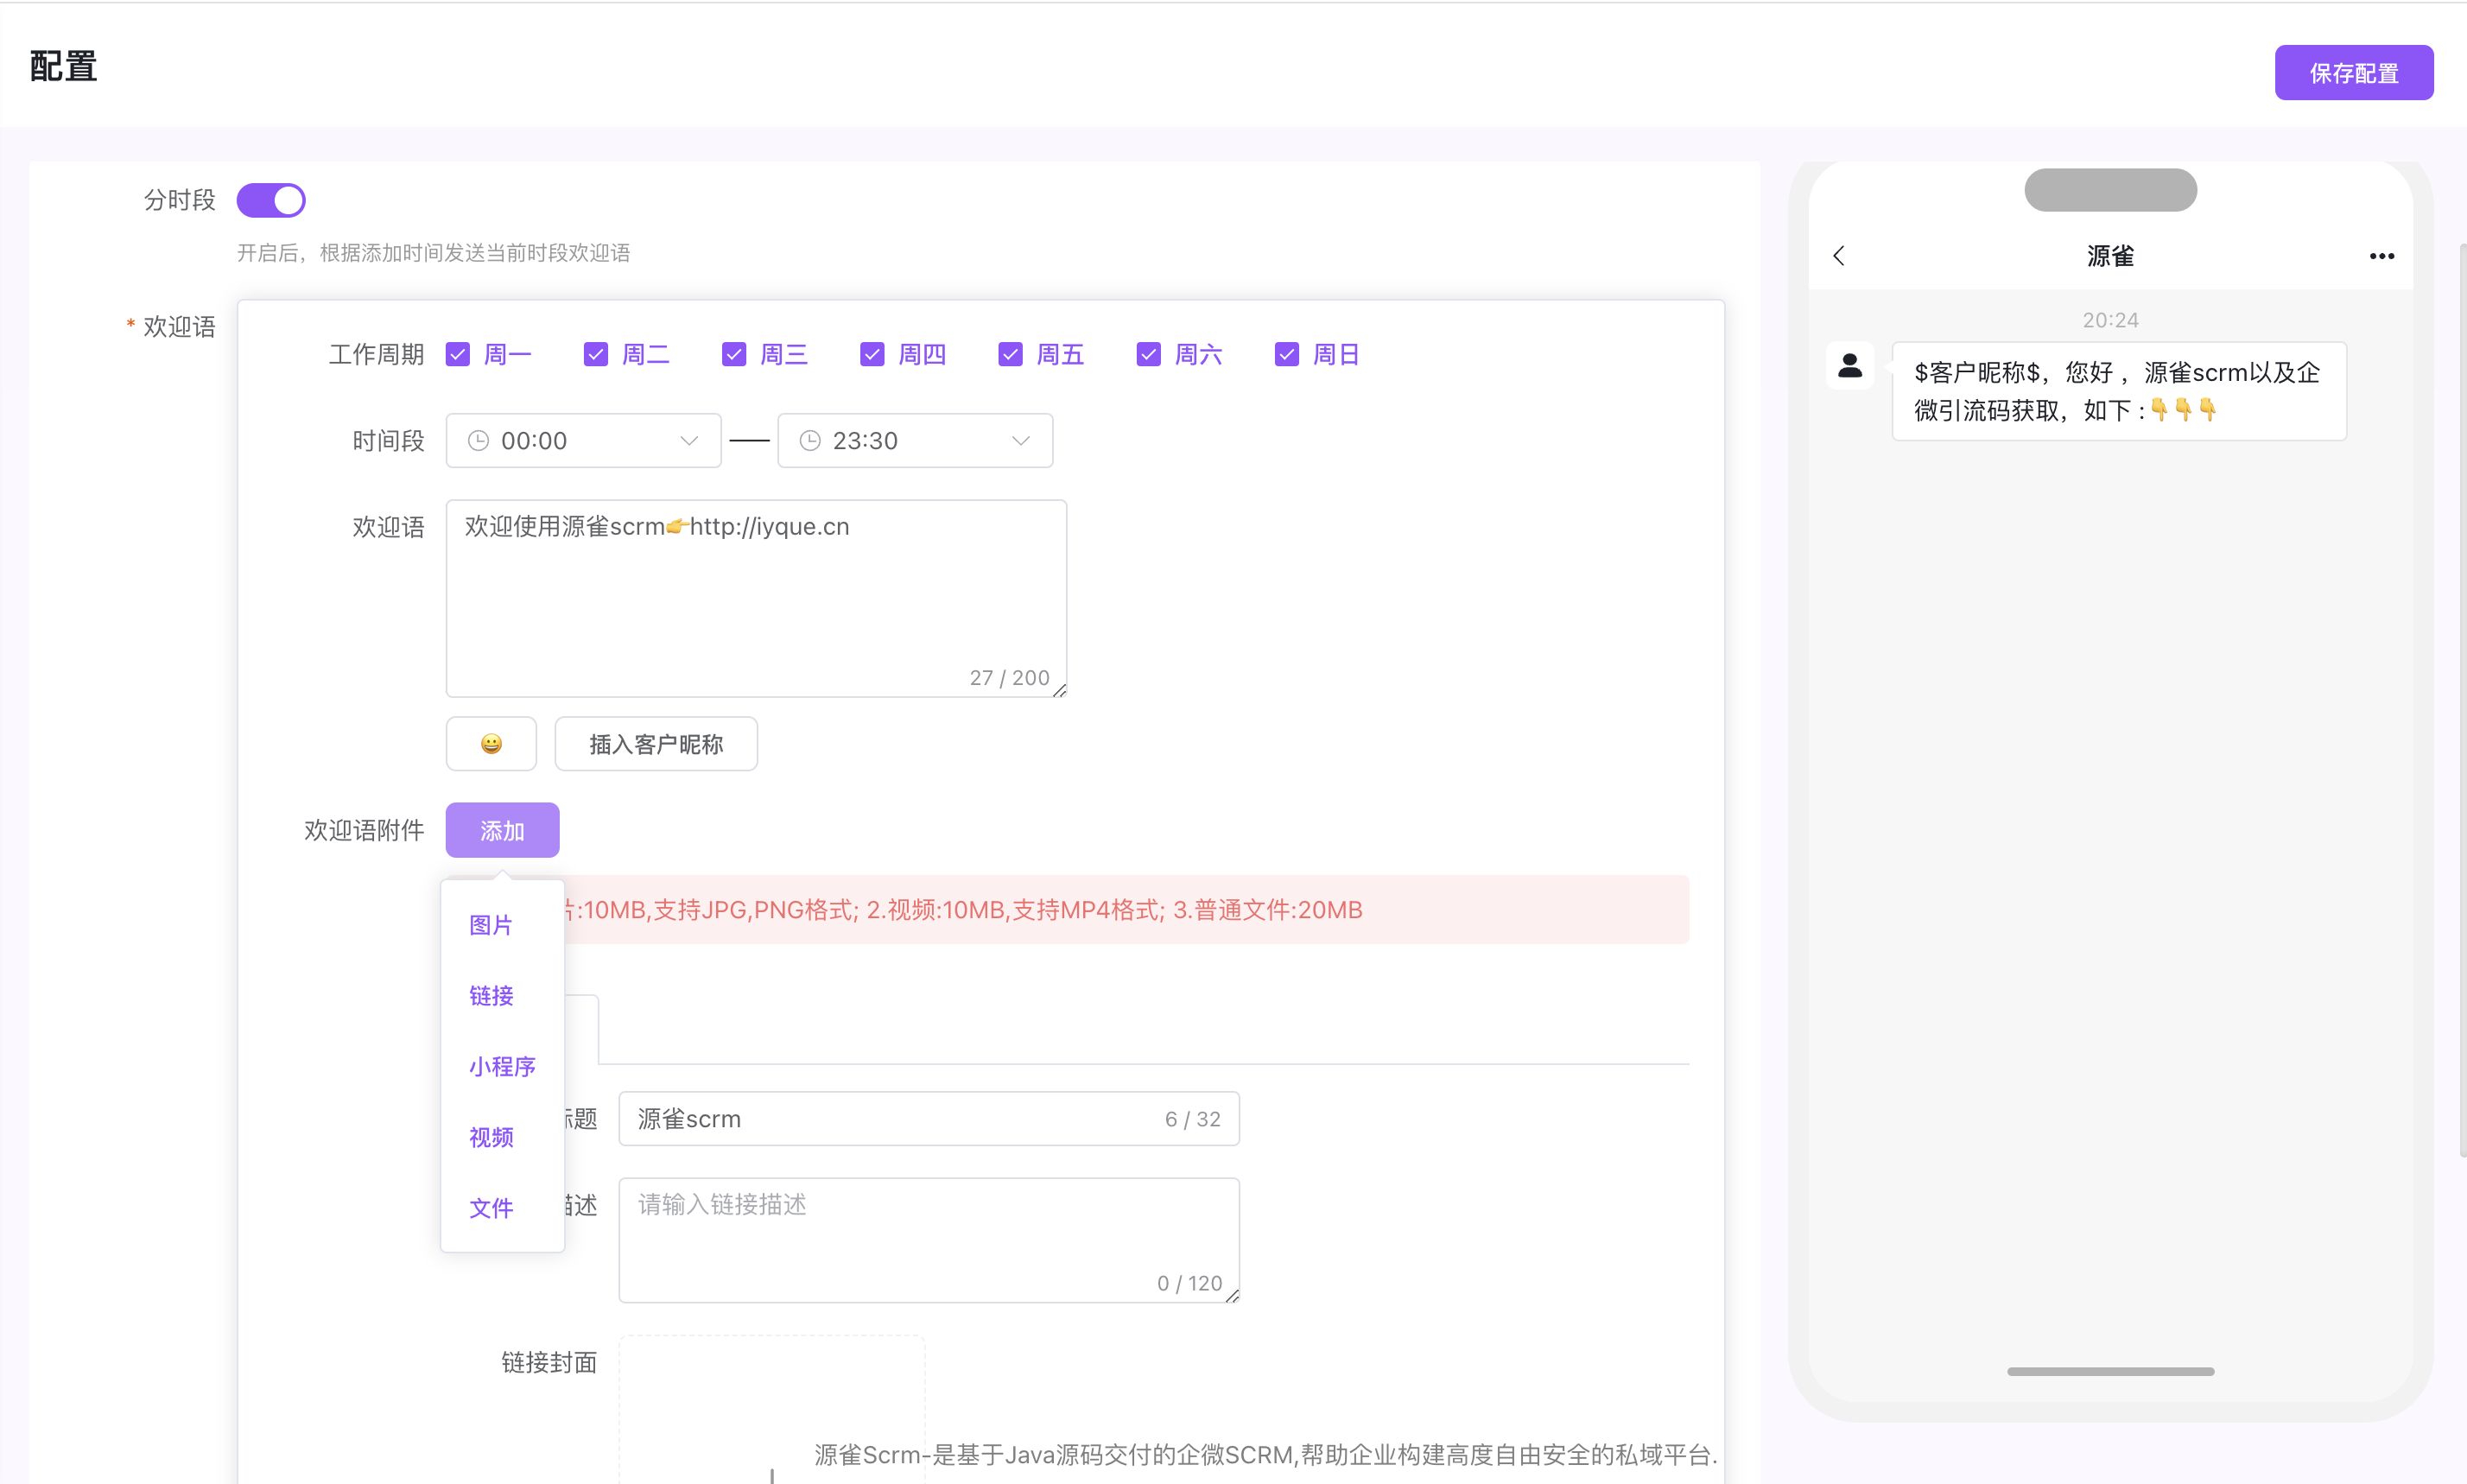The width and height of the screenshot is (2467, 1484).
Task: Select 图片 from the attachment menu
Action: point(491,925)
